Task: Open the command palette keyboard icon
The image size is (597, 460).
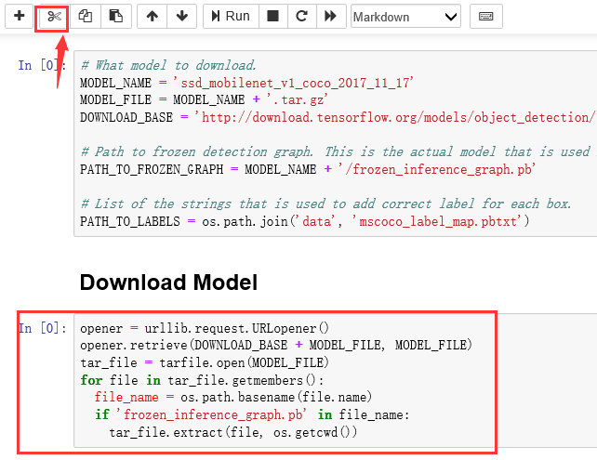Action: pyautogui.click(x=486, y=17)
